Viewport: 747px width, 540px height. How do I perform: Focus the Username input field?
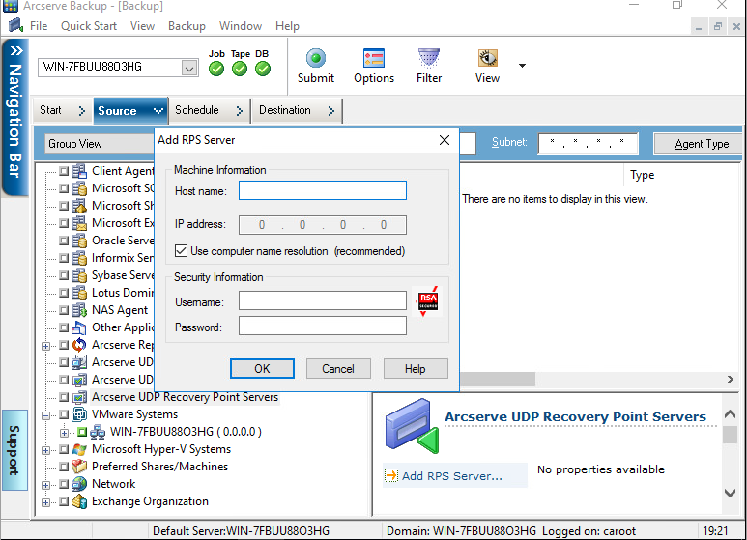pyautogui.click(x=323, y=301)
